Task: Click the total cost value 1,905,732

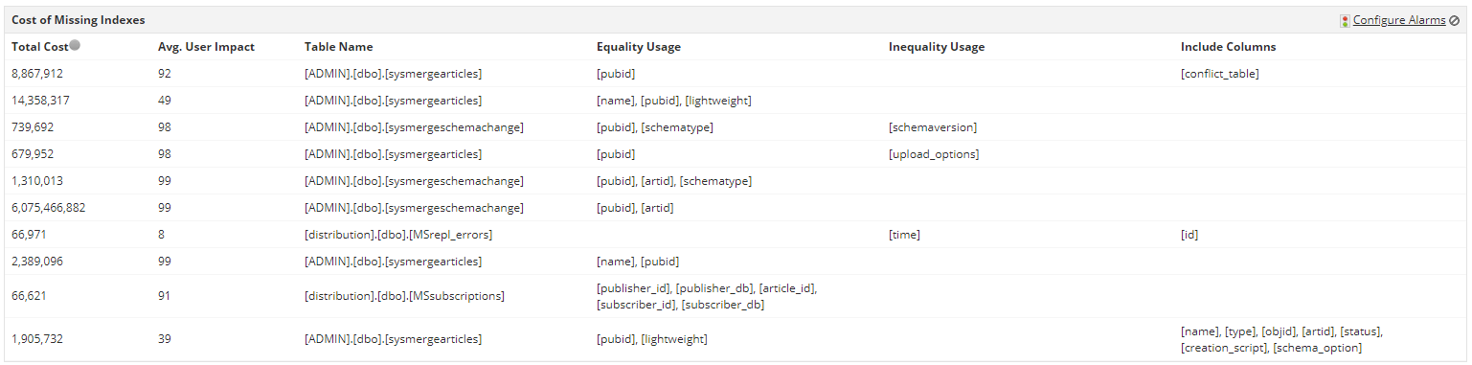Action: coord(37,339)
